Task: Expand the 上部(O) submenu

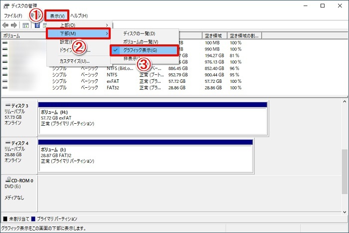Action: [x=79, y=25]
